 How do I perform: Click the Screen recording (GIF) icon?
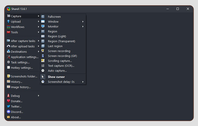point(43,56)
